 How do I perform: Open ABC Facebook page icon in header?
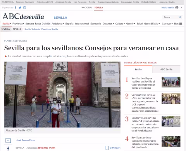click(15, 7)
